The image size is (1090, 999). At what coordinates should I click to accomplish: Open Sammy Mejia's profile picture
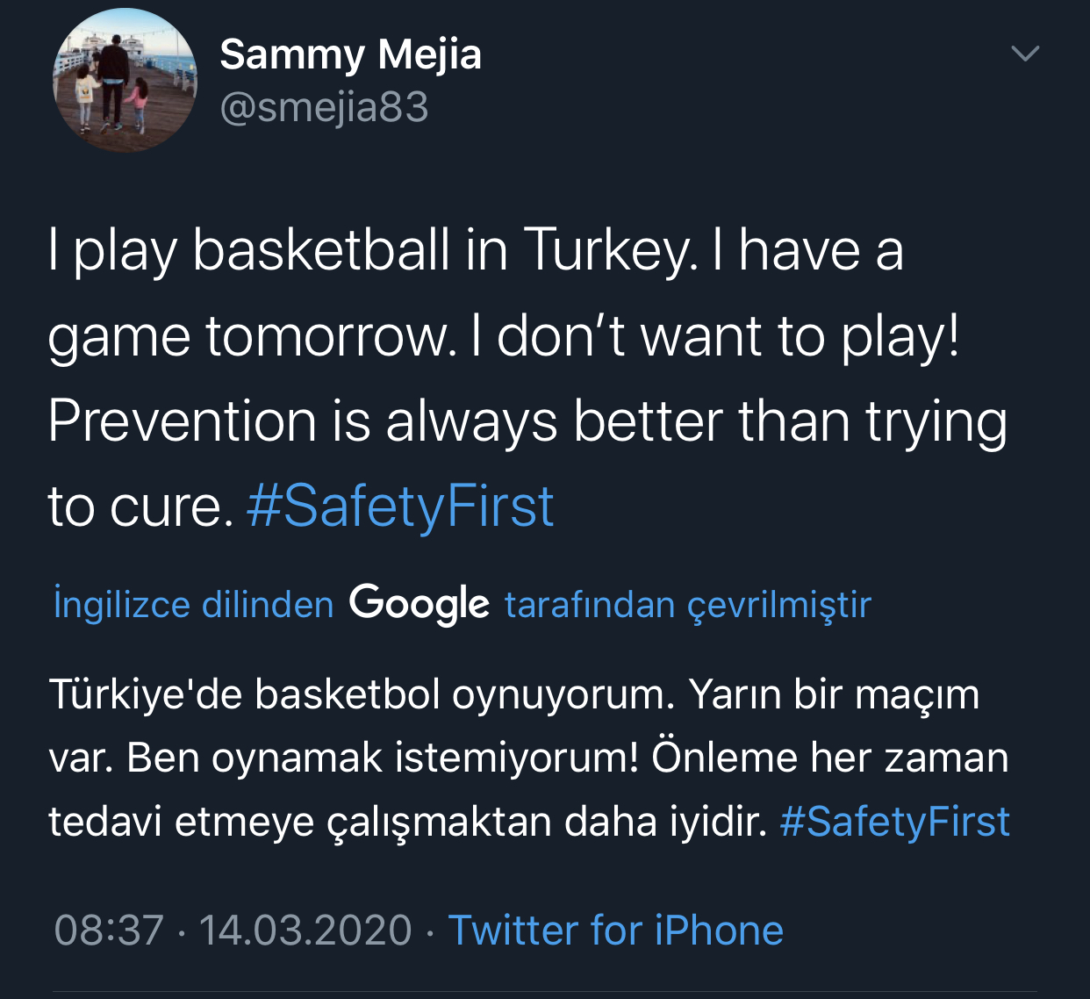[x=125, y=81]
